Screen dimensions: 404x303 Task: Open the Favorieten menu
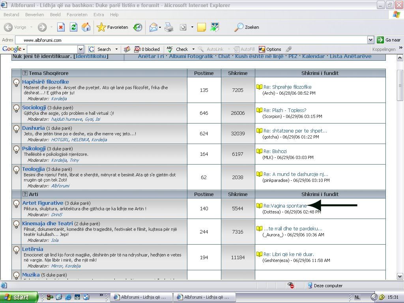(77, 15)
